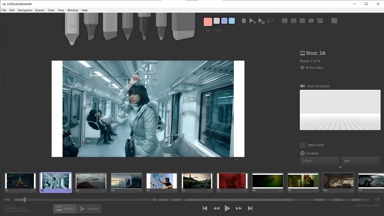Screen dimensions: 384x216
Task: Activate the lasso selection tool
Action: point(270,21)
